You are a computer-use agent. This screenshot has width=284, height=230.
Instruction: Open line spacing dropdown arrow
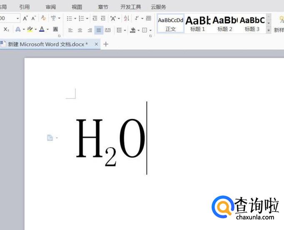(125, 30)
